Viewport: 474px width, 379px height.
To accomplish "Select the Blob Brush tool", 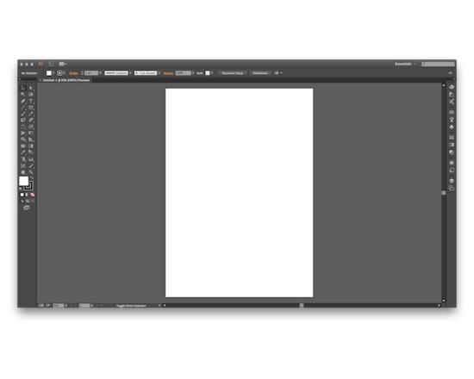I will coord(23,120).
